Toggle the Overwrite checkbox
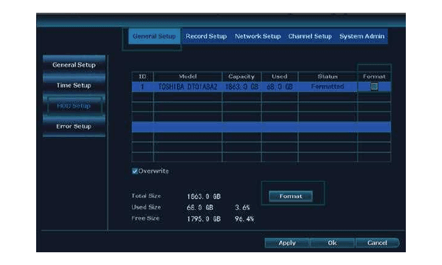The height and width of the screenshot is (265, 442). pyautogui.click(x=135, y=171)
